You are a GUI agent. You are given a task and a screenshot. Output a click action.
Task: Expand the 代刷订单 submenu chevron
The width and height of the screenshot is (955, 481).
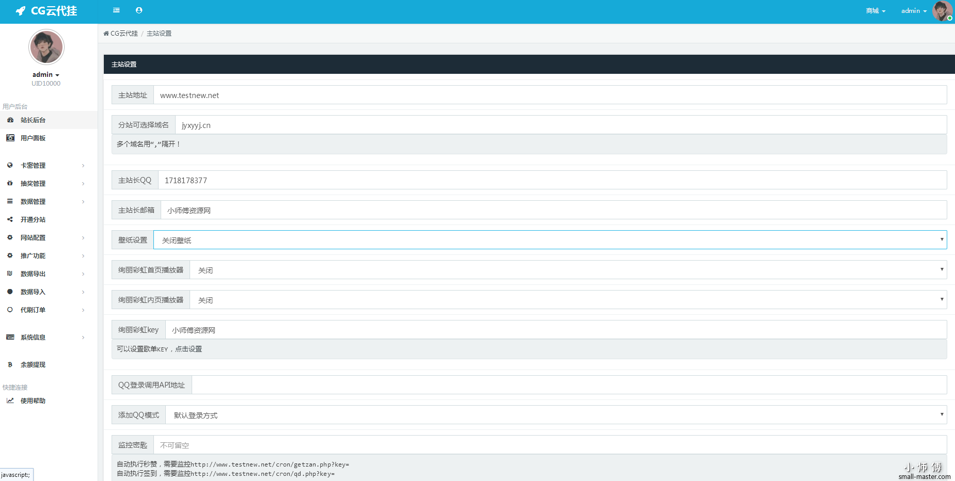(83, 310)
